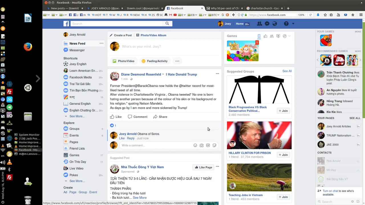Join Teaching Jobs in Vietnam group
The height and width of the screenshot is (205, 365).
click(283, 197)
